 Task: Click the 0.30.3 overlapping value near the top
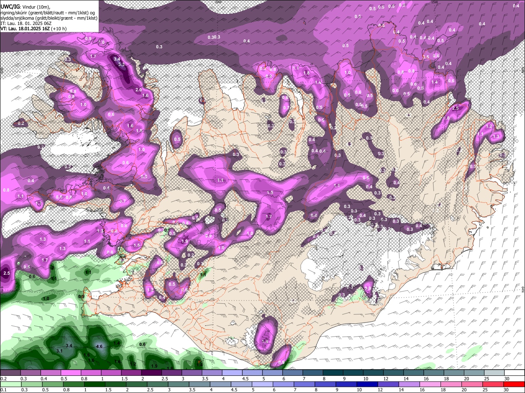click(x=214, y=37)
